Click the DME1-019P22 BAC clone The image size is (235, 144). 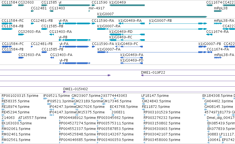click(x=188, y=75)
